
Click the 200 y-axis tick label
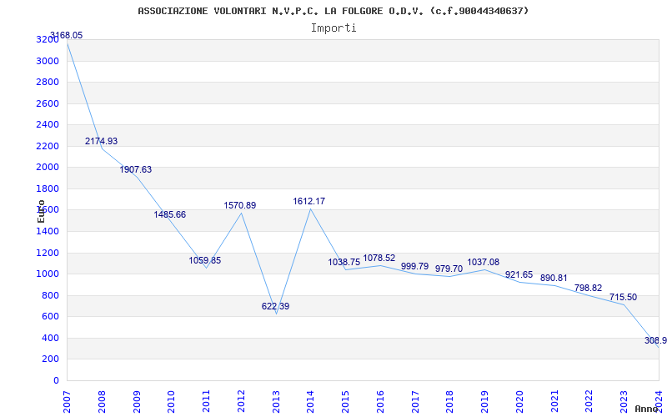(51, 359)
